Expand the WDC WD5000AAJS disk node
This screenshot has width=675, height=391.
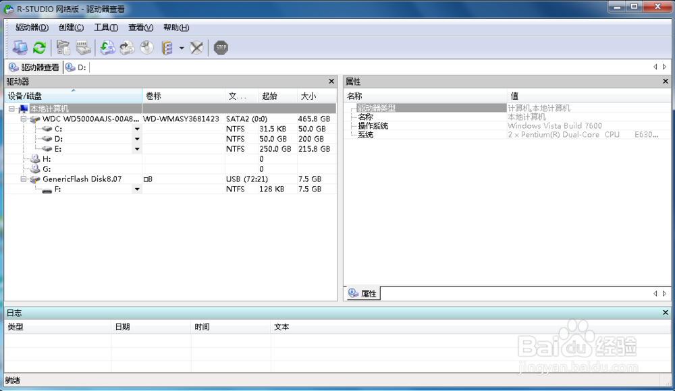[22, 119]
